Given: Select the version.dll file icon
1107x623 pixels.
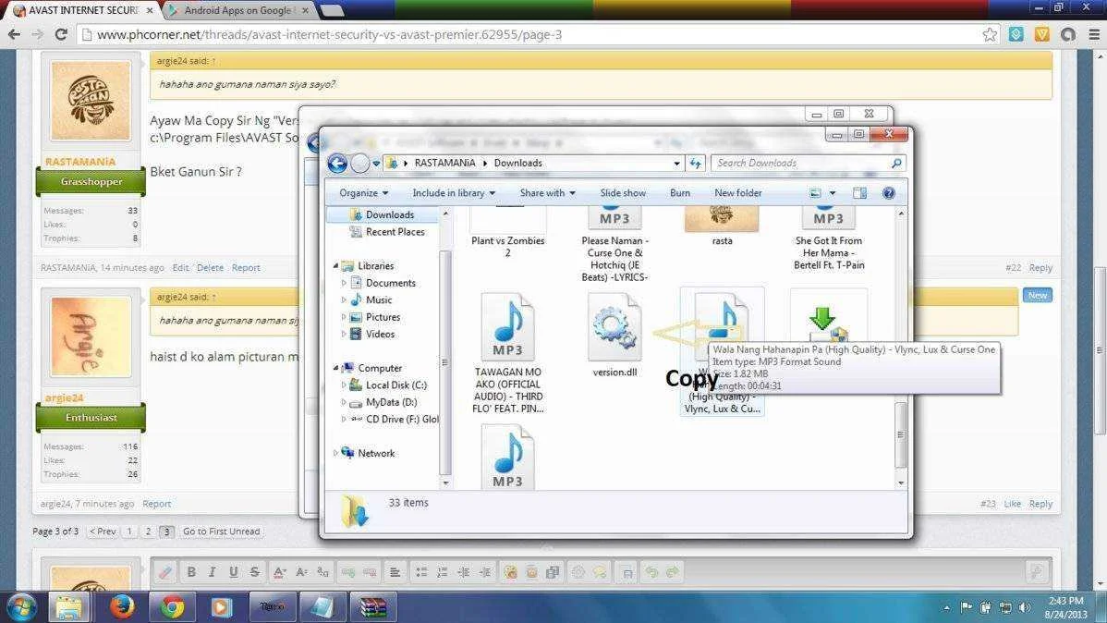Looking at the screenshot, I should 614,328.
